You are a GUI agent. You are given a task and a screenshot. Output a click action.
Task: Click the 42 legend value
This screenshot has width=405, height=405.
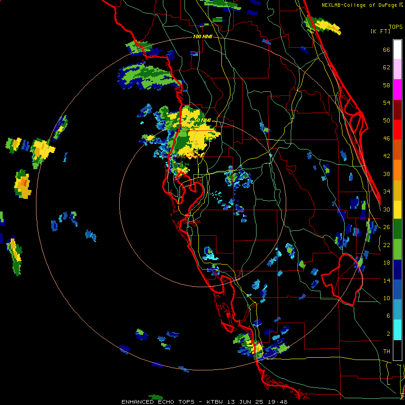click(x=387, y=156)
